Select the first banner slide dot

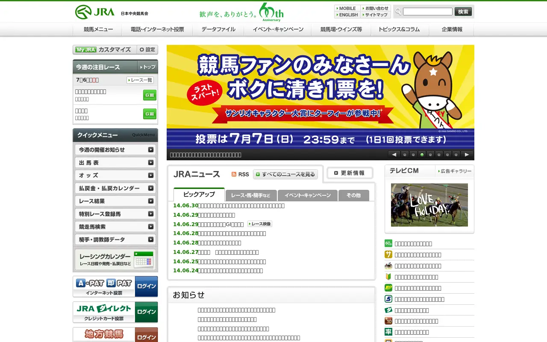(405, 154)
